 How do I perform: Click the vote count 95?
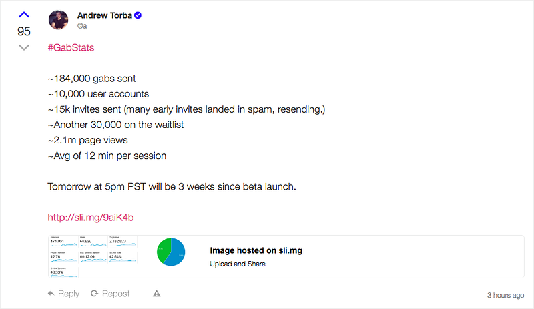tap(23, 31)
